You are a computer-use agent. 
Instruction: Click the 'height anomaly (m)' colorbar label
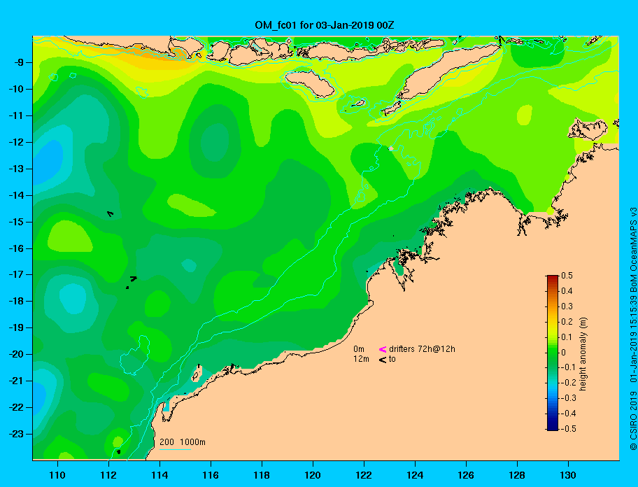tap(583, 354)
